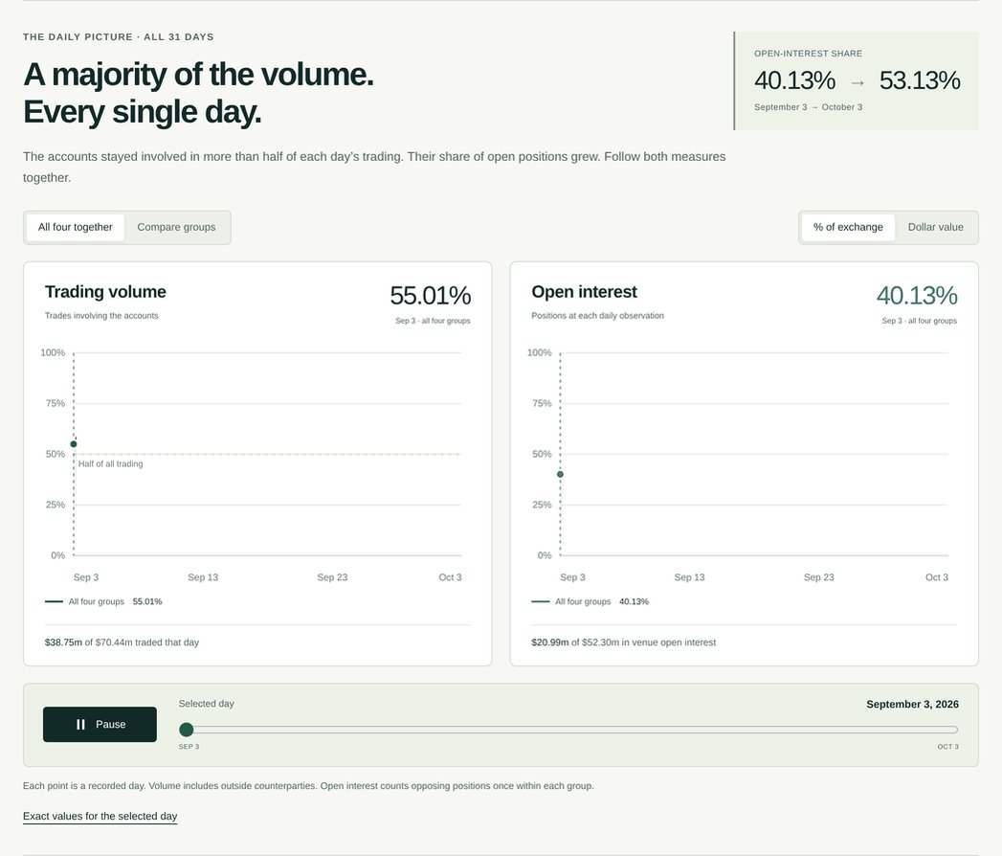1002x856 pixels.
Task: Click the 'Open interest' card title
Action: click(584, 291)
